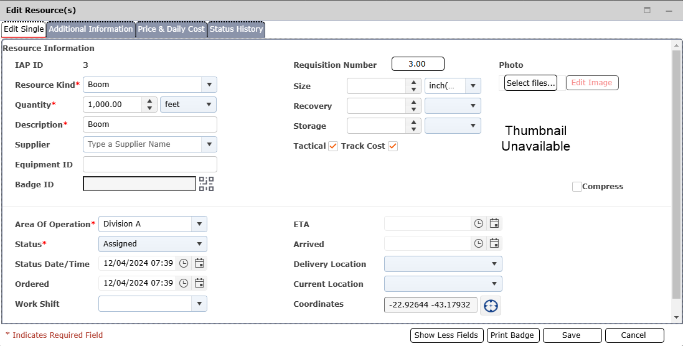Switch to the Edit Single tab

[x=24, y=29]
